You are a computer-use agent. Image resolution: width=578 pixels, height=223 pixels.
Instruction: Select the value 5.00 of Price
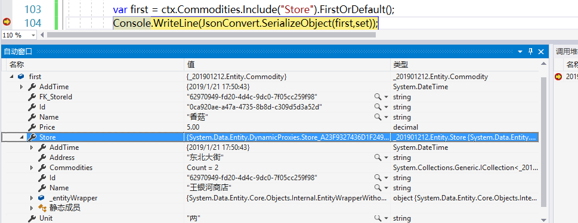193,127
